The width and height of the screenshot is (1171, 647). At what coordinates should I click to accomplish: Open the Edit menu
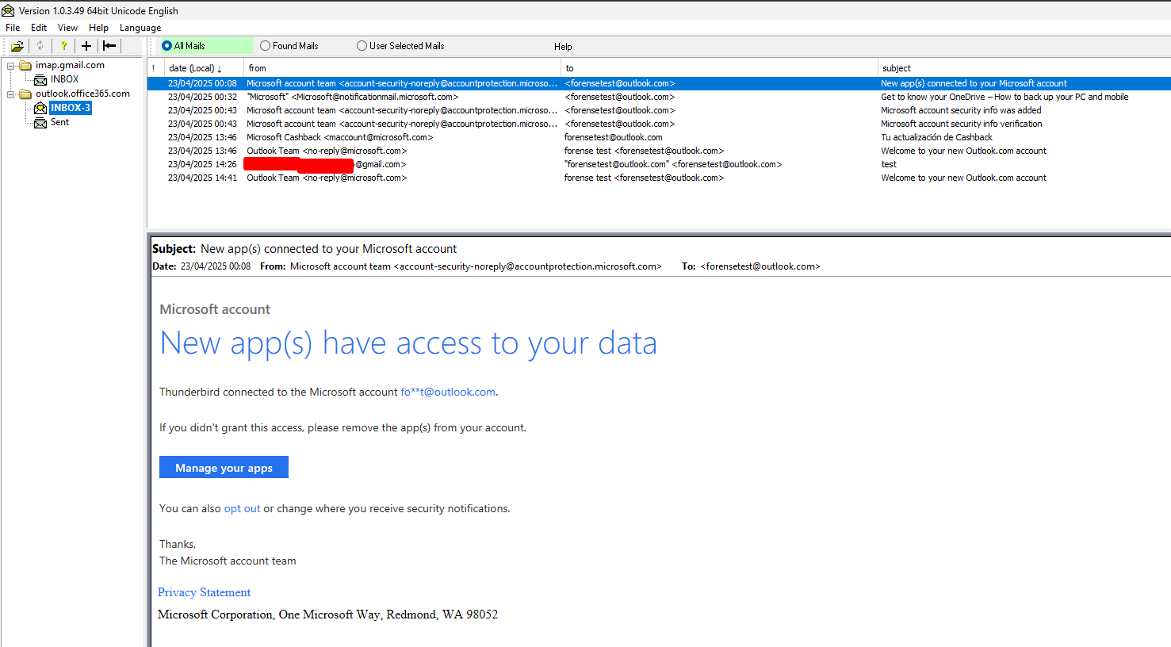[x=39, y=28]
